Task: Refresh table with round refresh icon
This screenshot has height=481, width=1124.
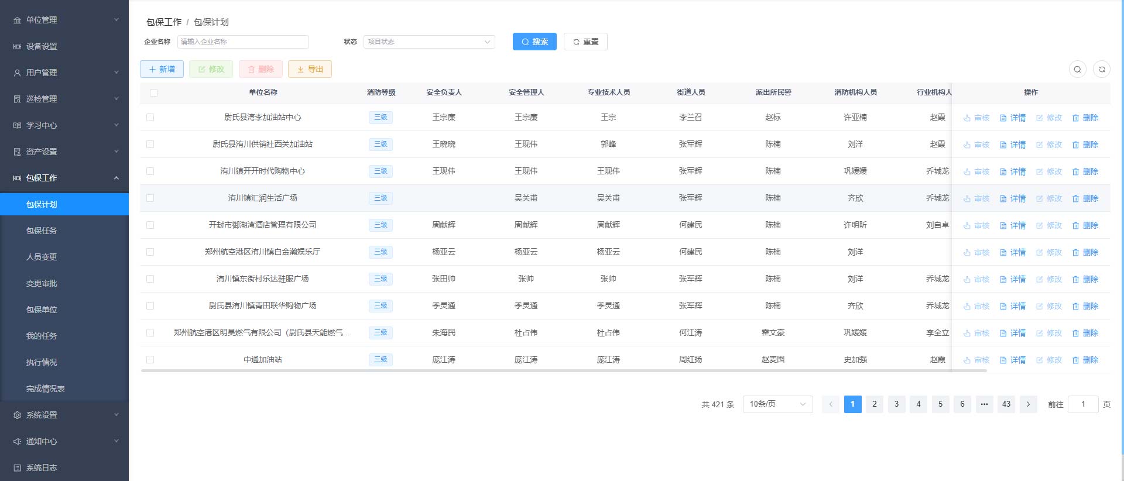Action: click(1102, 69)
